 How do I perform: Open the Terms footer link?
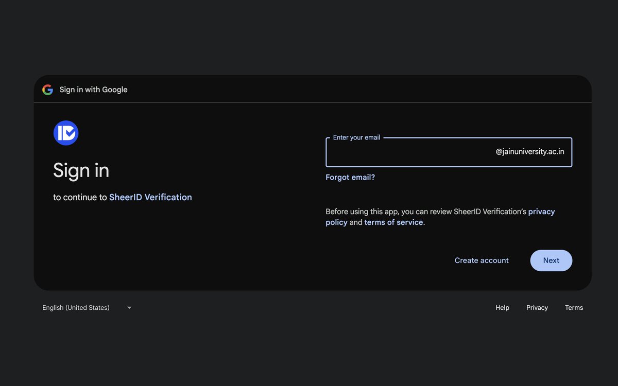pos(574,308)
